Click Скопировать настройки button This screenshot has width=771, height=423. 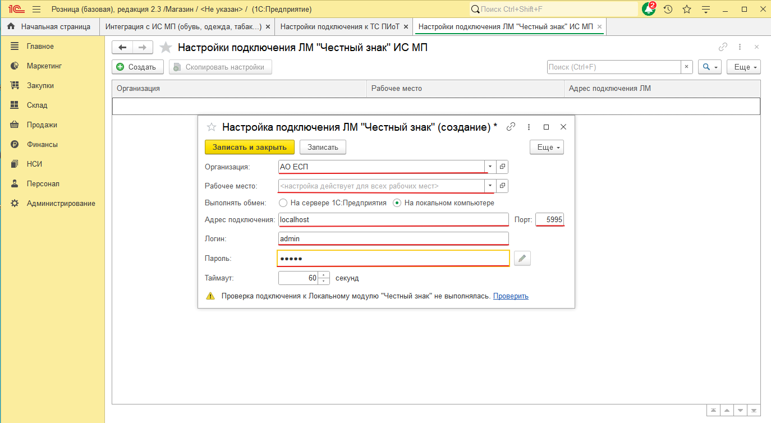tap(221, 67)
